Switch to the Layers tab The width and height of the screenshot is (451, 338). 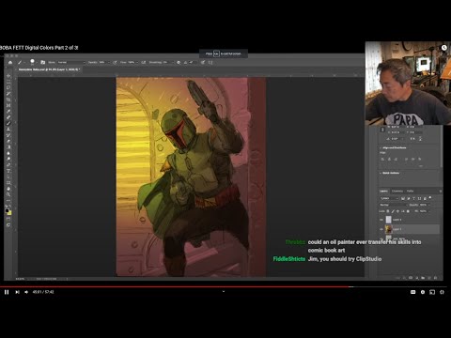click(383, 191)
